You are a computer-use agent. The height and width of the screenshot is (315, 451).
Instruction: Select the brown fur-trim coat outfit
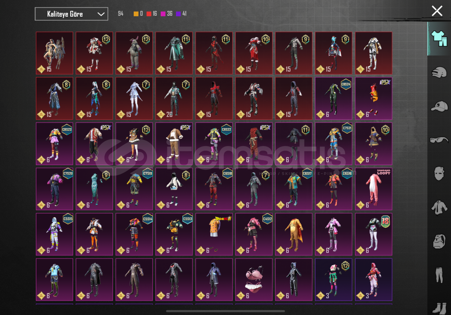click(x=174, y=144)
